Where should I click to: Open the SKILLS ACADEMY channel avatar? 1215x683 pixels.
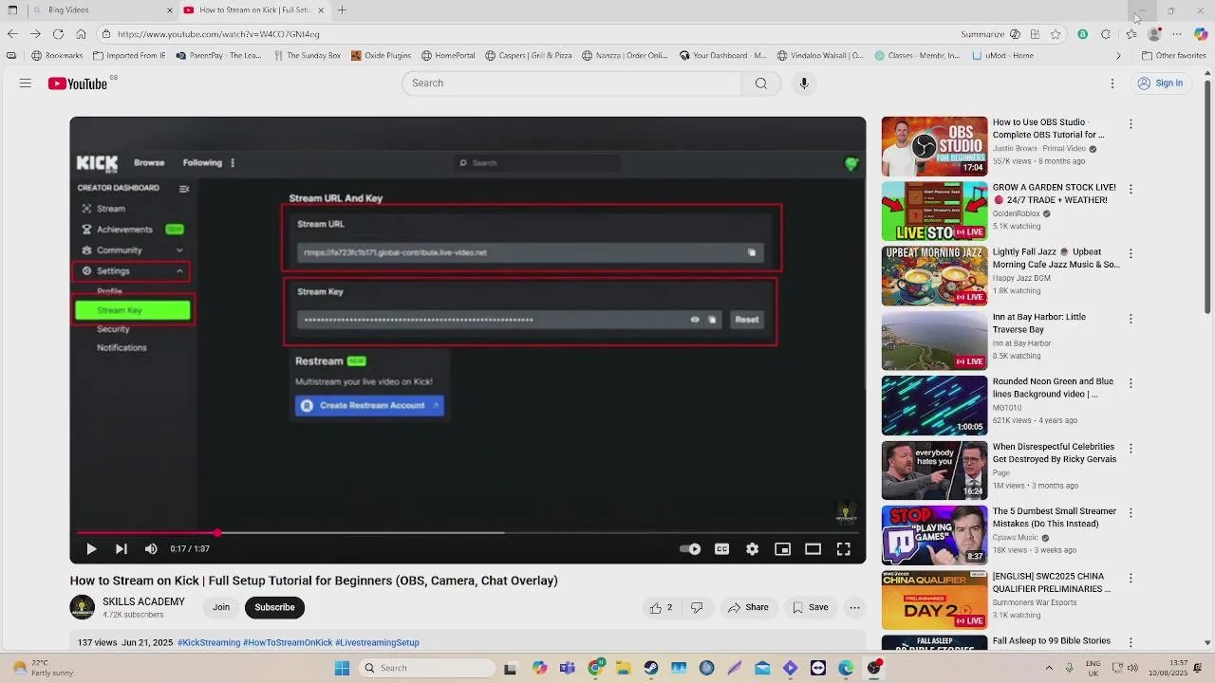tap(83, 607)
